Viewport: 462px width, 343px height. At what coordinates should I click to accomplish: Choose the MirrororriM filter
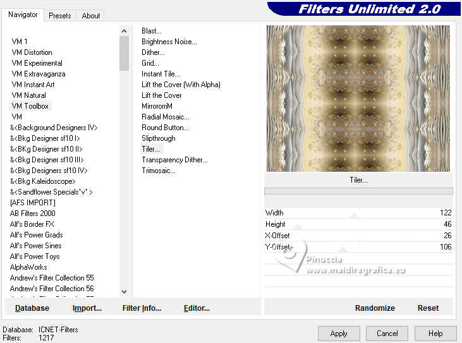pos(157,106)
